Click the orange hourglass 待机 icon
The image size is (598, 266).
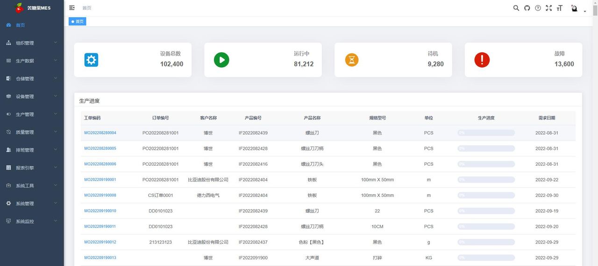(352, 60)
